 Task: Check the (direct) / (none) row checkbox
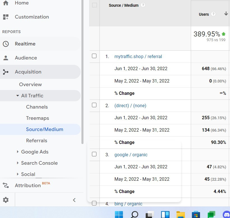pyautogui.click(x=94, y=105)
